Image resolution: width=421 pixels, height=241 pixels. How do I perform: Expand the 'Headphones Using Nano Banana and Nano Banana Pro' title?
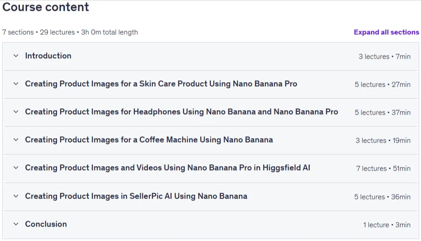tap(181, 112)
